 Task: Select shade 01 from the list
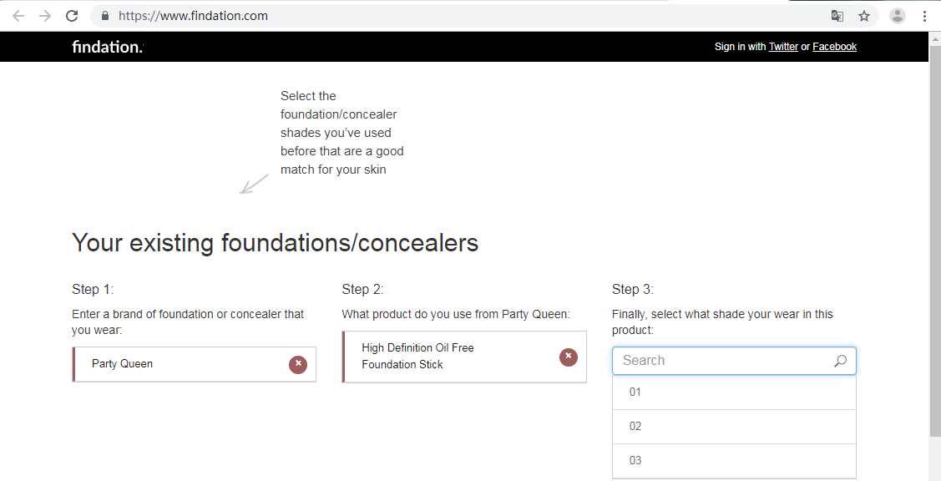734,392
